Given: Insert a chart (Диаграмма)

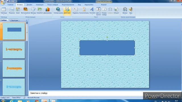Looking at the screenshot, I should tap(47, 11).
